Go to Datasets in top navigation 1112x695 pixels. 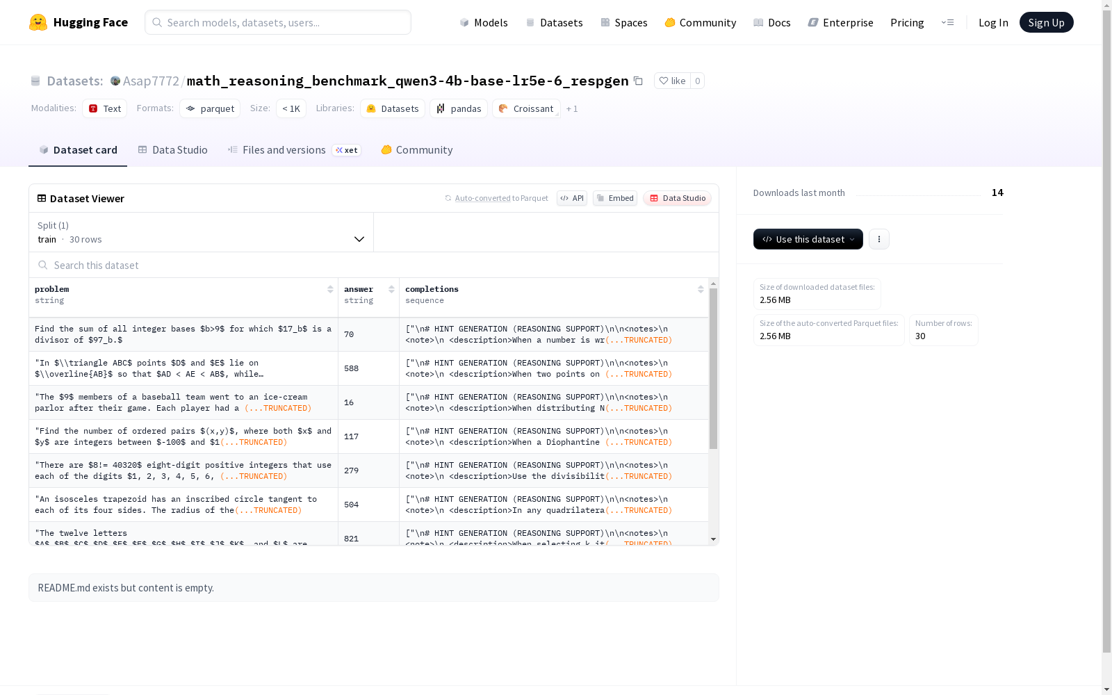(554, 22)
